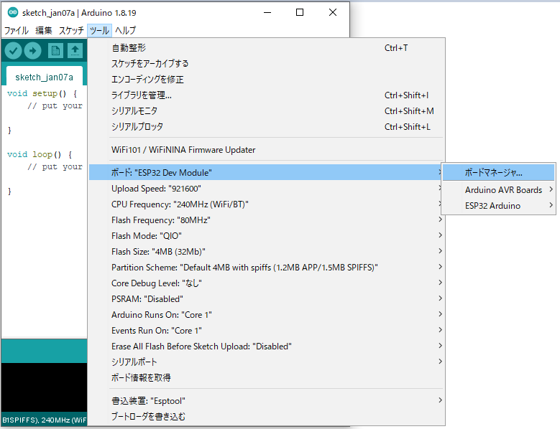Open シリアルプロッタ
The height and width of the screenshot is (429, 560).
[267, 126]
